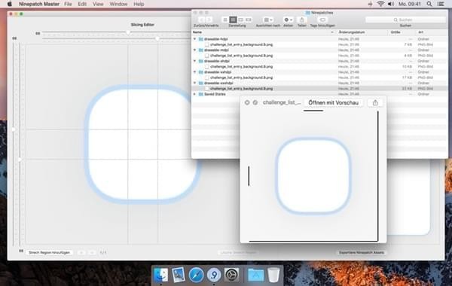Collapse the drawable-hdpi folder
Screen dimensions: 452x286
(x=195, y=39)
